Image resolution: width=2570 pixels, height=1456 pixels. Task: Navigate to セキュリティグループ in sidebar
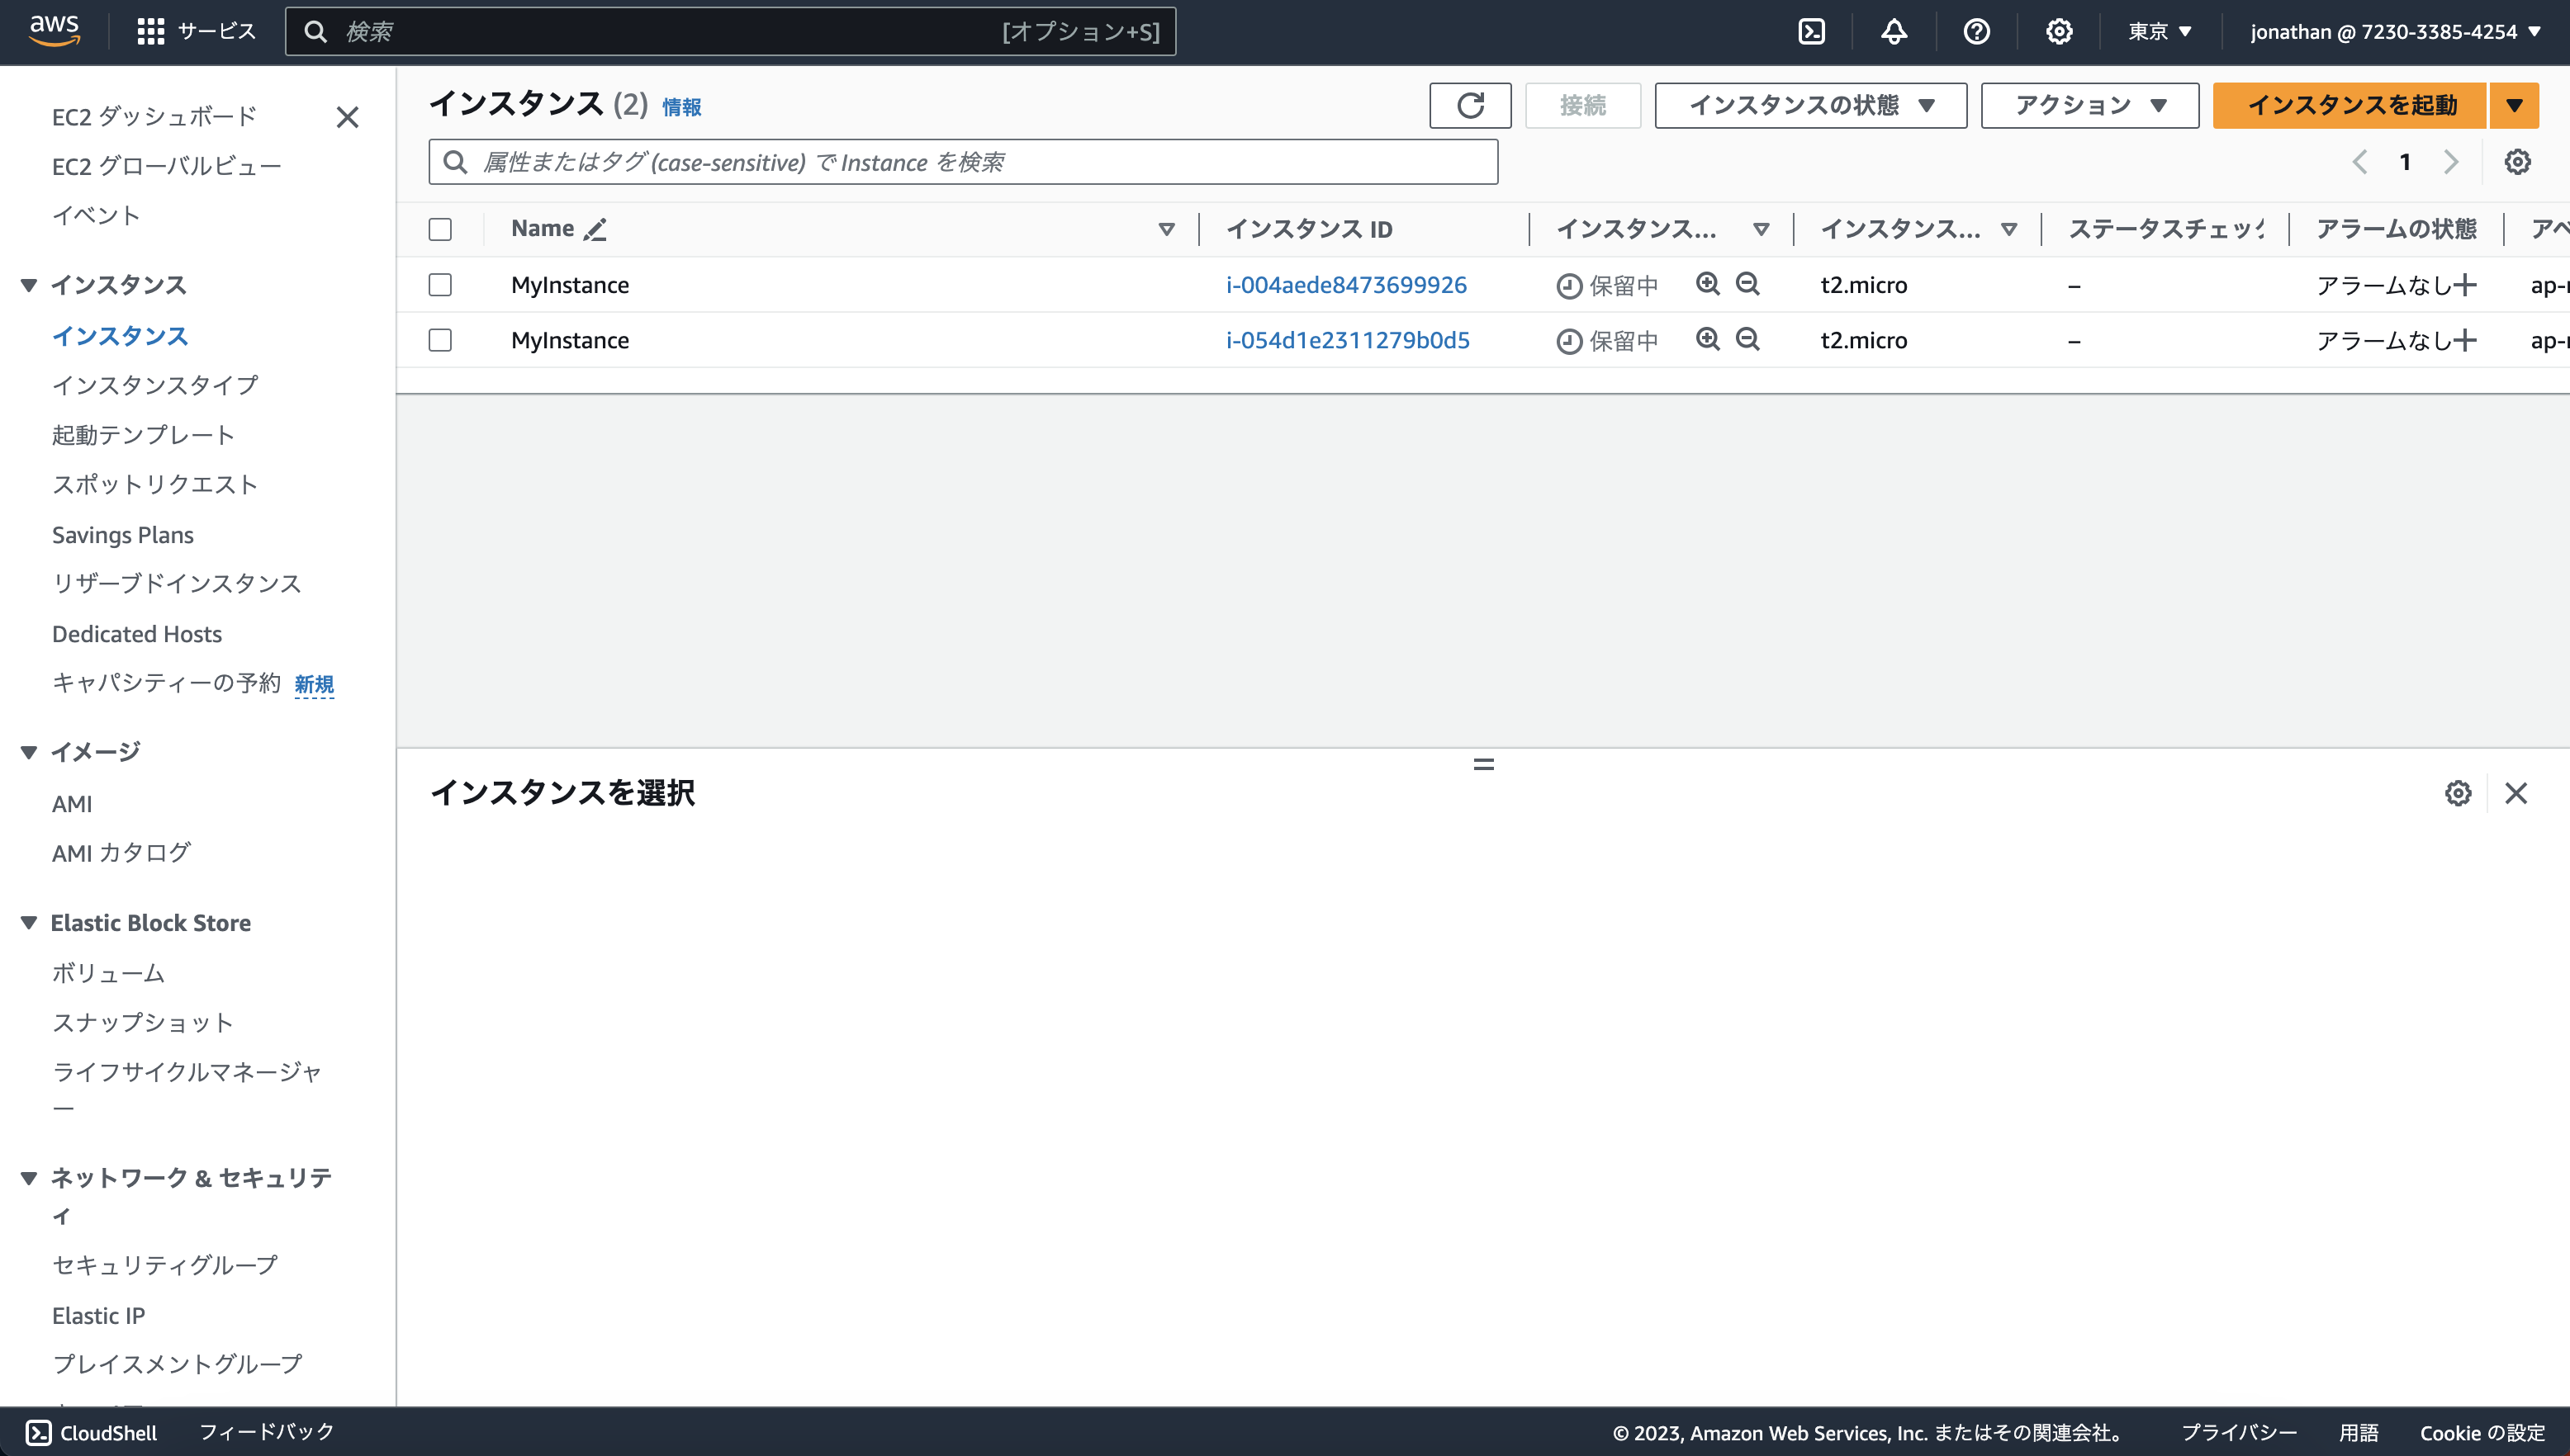pyautogui.click(x=164, y=1264)
